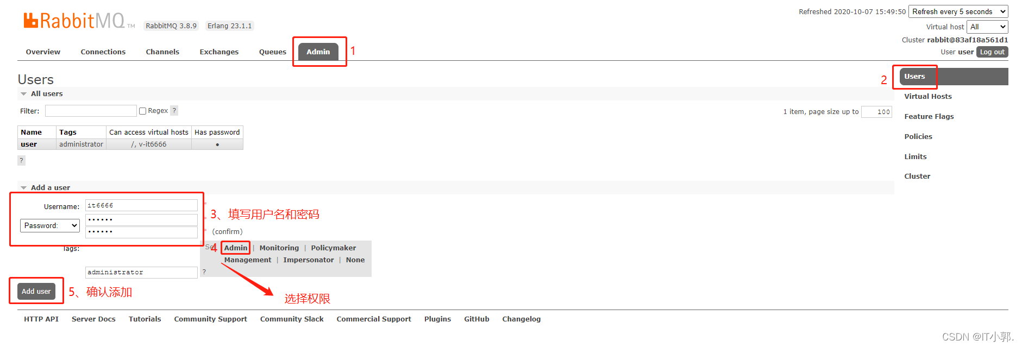Open the refresh interval dropdown
The width and height of the screenshot is (1022, 347).
958,11
